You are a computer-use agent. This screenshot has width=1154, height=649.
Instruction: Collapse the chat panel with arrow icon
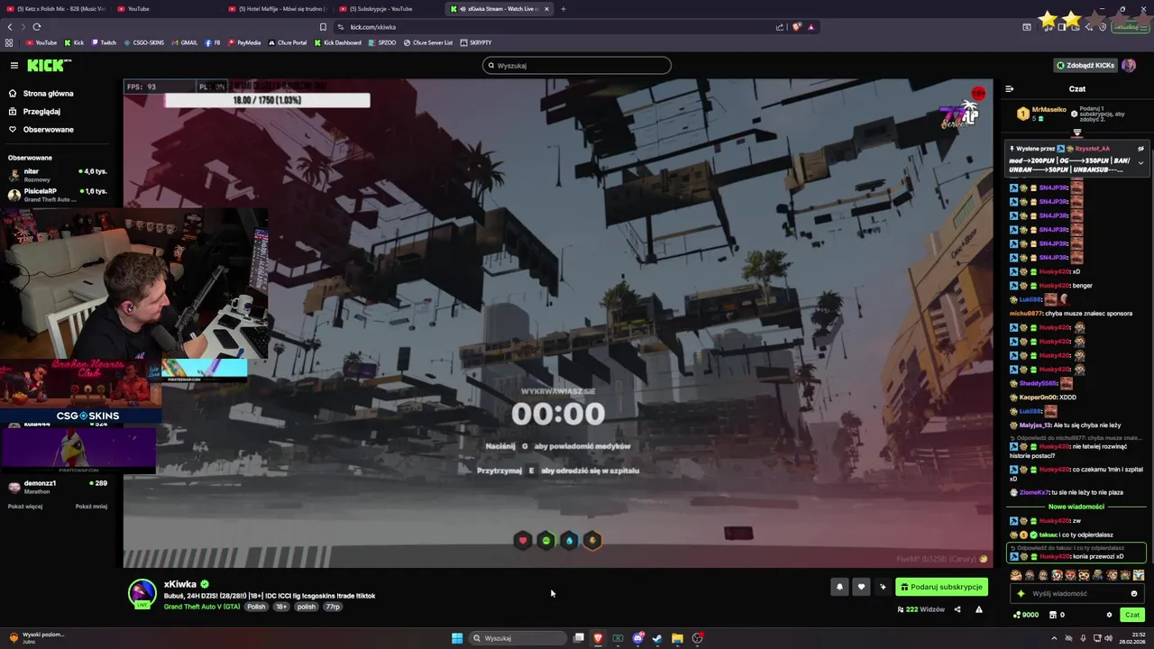1009,89
